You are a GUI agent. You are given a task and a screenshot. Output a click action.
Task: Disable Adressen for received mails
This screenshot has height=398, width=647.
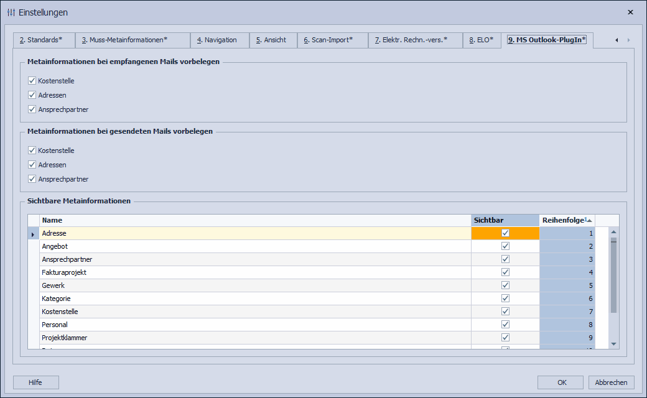coord(32,95)
